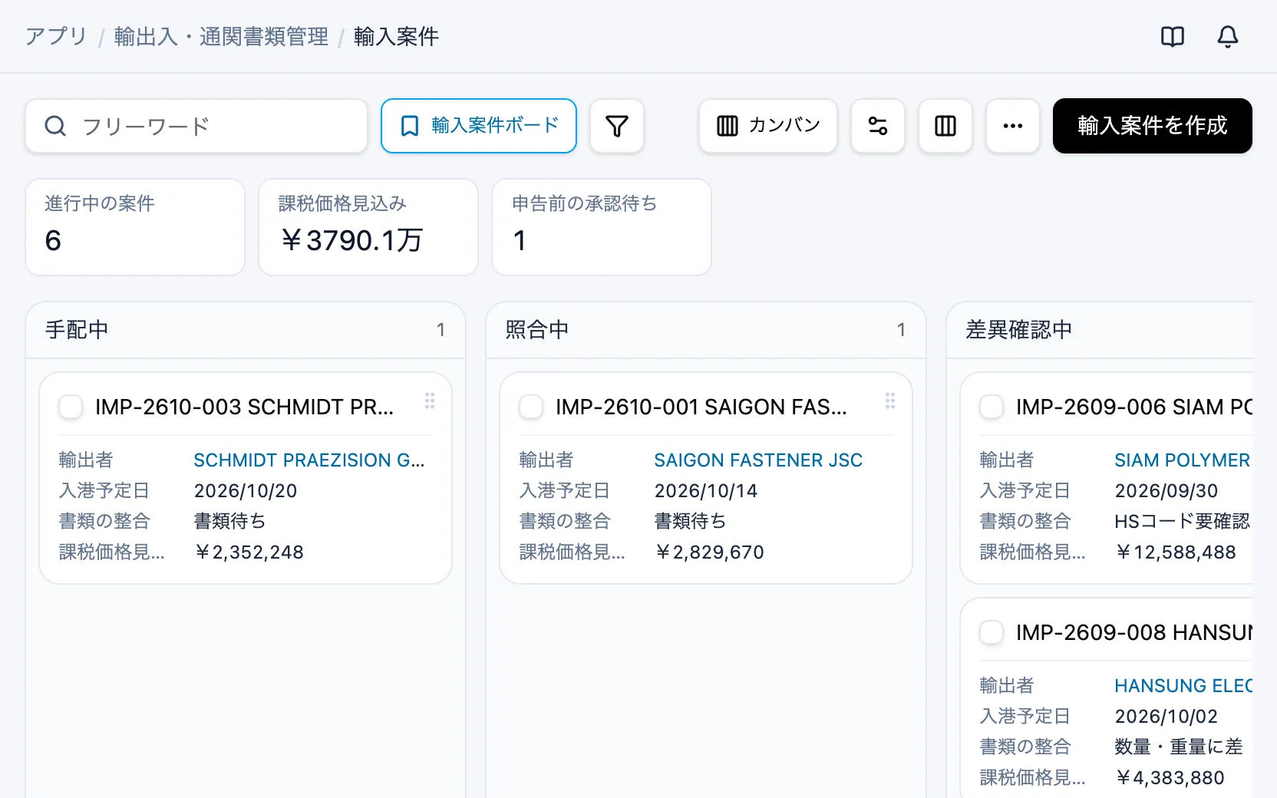This screenshot has width=1277, height=798.
Task: Select the value ￥2,352,248
Action: (249, 552)
